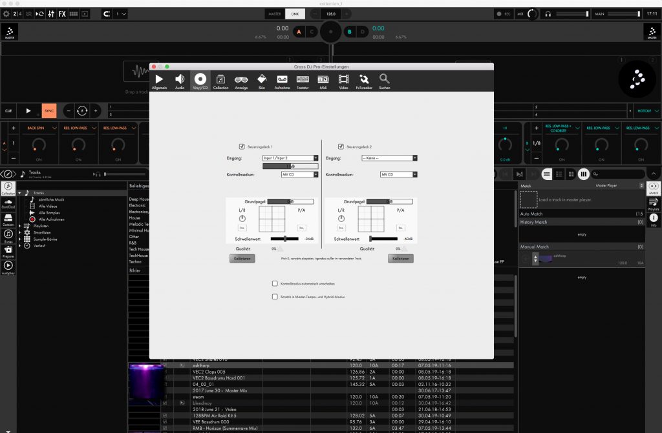
Task: Open the Kontrollmedium dropdown for deck 1
Action: [x=299, y=174]
